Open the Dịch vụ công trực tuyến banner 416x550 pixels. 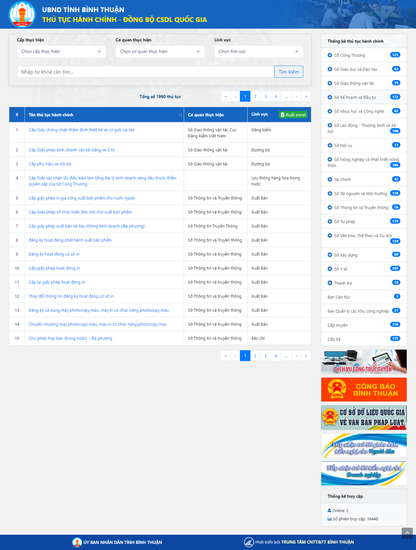click(x=364, y=362)
